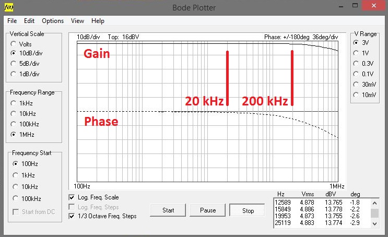Click the Stop button
The width and height of the screenshot is (388, 237).
point(248,210)
